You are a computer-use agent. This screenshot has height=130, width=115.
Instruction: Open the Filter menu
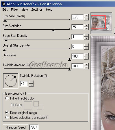point(14,9)
